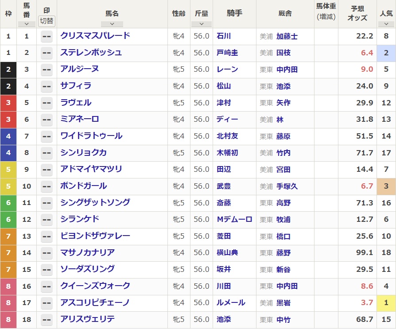Open horse page ソーダズリング
Image resolution: width=396 pixels, height=329 pixels.
[87, 269]
